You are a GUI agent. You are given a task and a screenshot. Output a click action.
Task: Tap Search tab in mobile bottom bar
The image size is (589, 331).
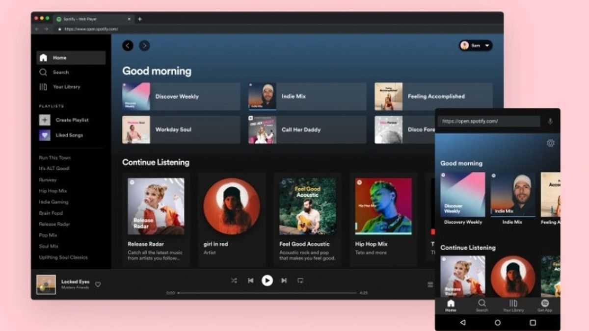[x=482, y=306]
